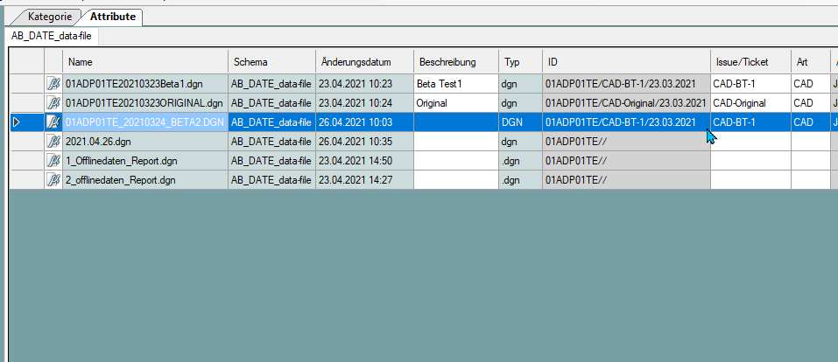838x362 pixels.
Task: Click the 'Original' description cell
Action: coord(456,103)
